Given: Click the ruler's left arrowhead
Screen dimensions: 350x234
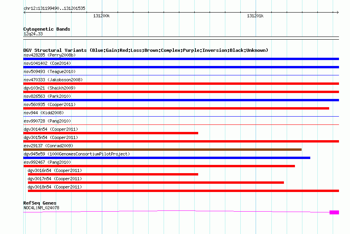Looking at the screenshot, I should 24,12.
